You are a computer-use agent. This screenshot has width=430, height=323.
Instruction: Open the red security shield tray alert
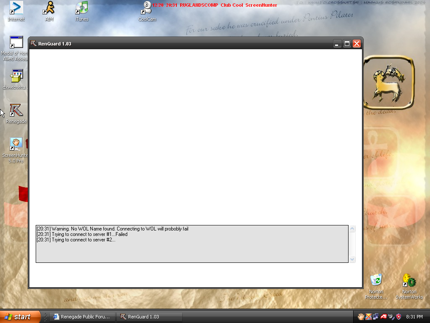(x=399, y=317)
